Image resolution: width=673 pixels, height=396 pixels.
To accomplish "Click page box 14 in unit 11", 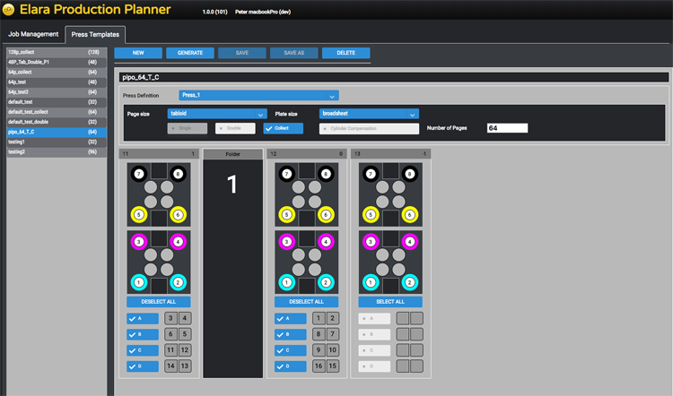I will click(x=170, y=366).
